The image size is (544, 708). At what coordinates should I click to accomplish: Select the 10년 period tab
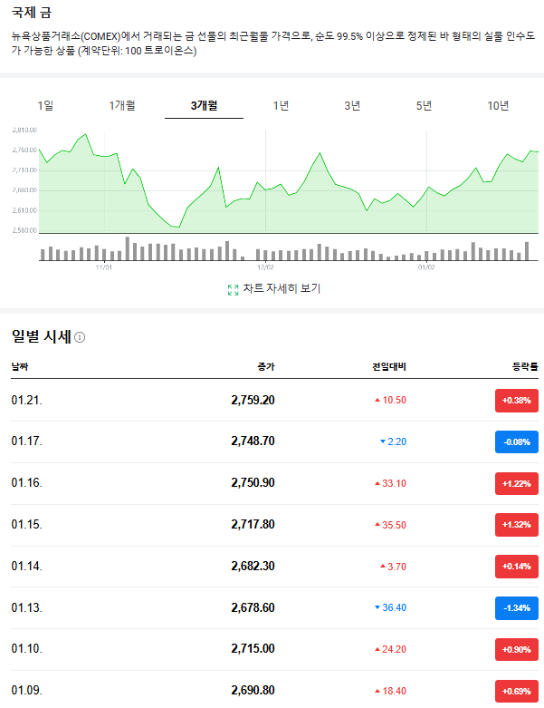tap(498, 106)
